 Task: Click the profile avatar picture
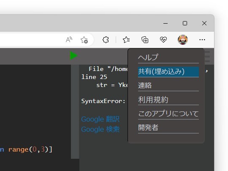[183, 40]
